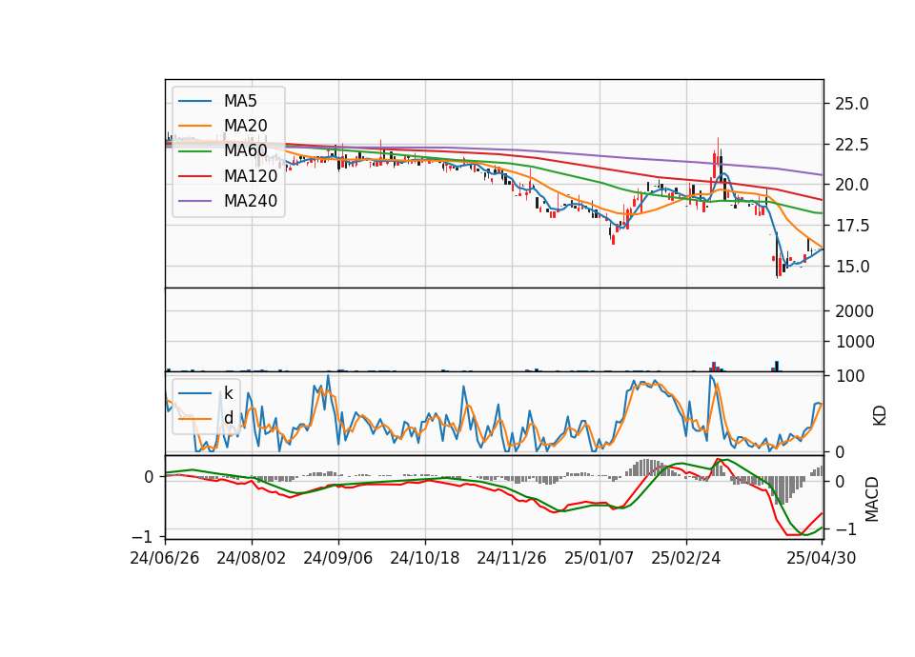
Task: Click the MA60 legend label
Action: [246, 150]
